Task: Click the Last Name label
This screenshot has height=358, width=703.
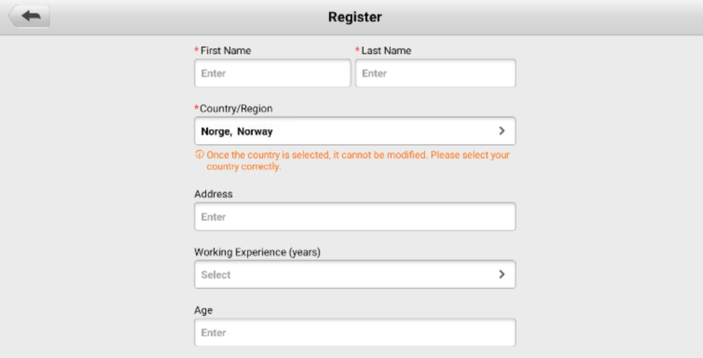Action: (386, 51)
